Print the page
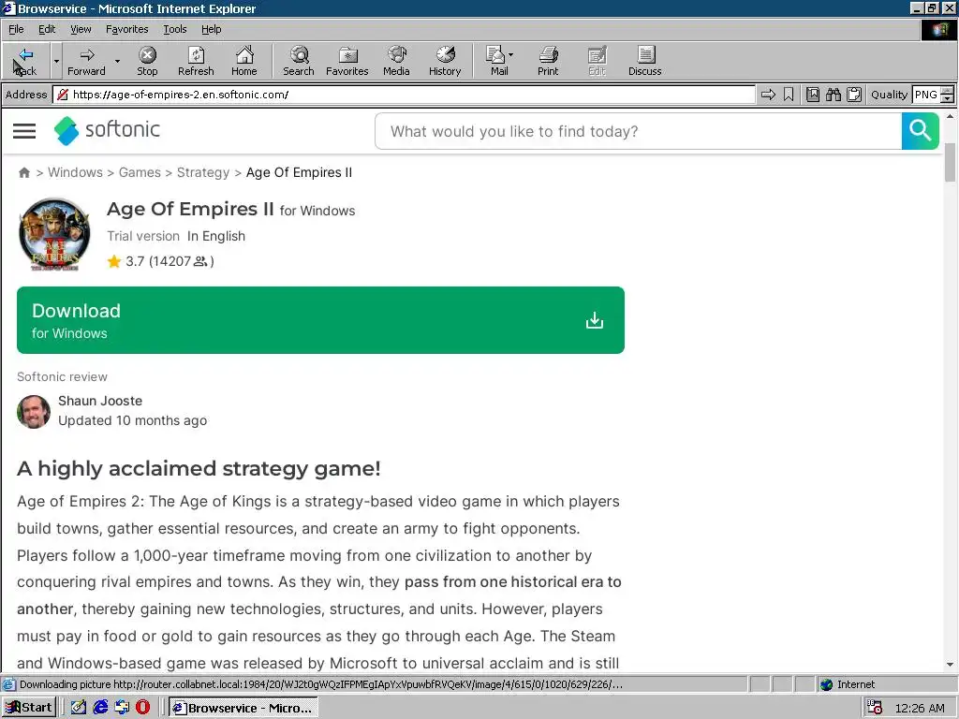The height and width of the screenshot is (719, 959). (x=547, y=61)
